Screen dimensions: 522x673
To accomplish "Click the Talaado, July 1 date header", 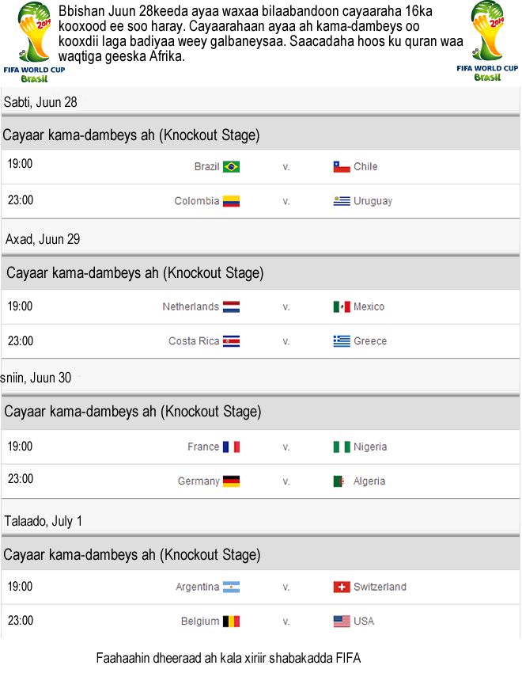I will click(43, 521).
